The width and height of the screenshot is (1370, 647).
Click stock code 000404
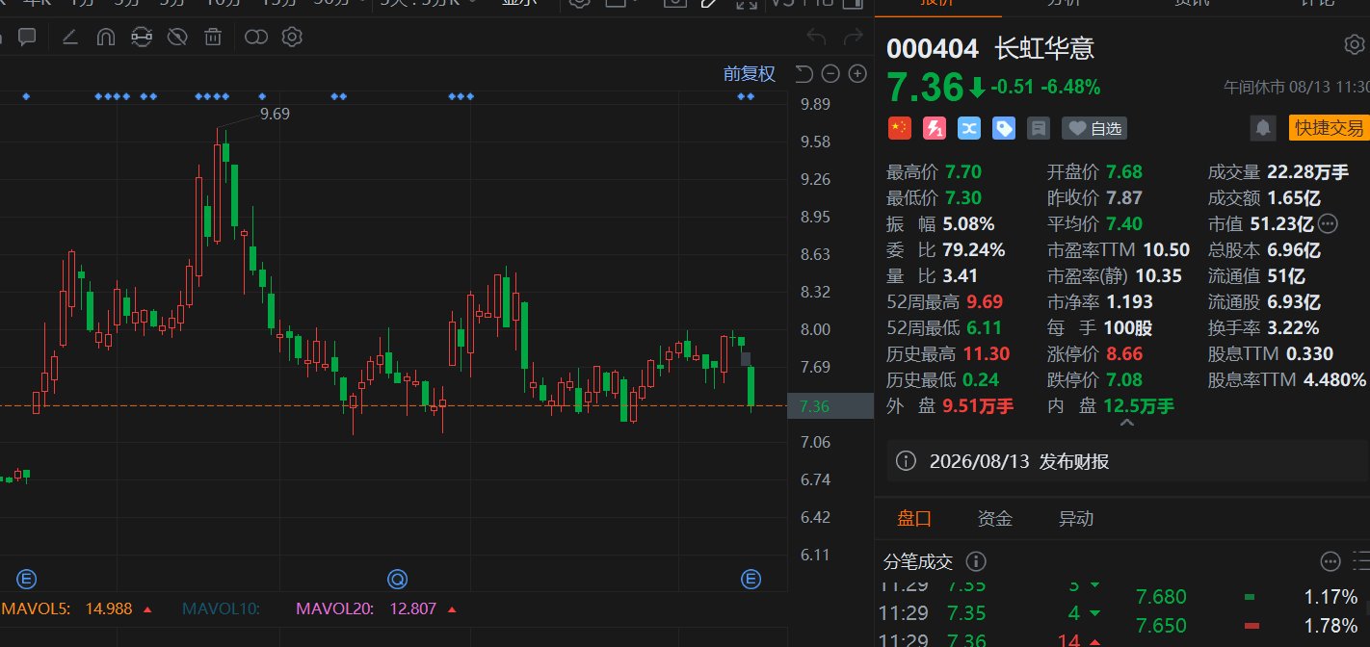932,48
